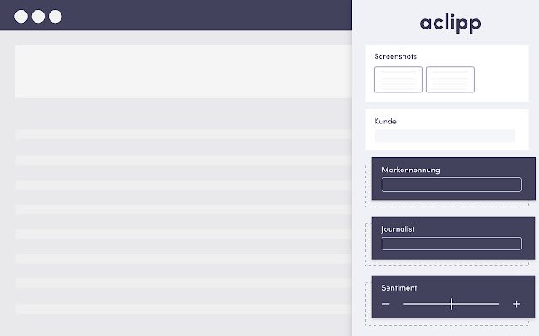Open the second screenshot thumbnail
The height and width of the screenshot is (336, 539).
click(451, 80)
